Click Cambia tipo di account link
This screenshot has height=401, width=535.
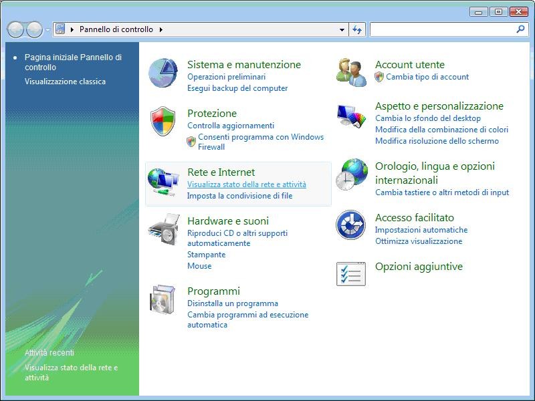click(x=427, y=77)
